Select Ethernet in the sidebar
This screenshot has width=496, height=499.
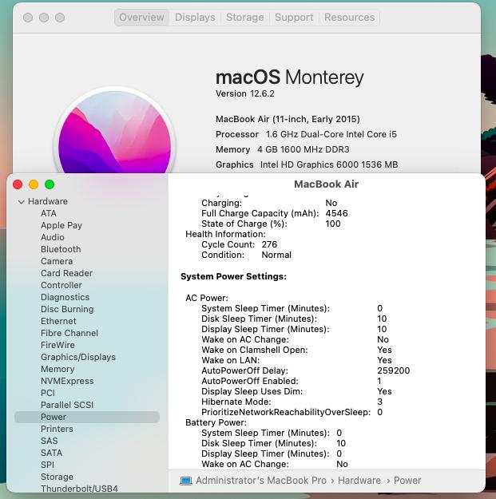(58, 321)
